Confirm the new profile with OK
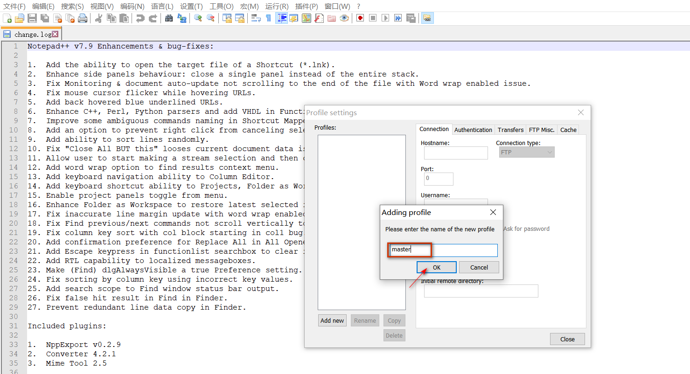 [x=436, y=267]
